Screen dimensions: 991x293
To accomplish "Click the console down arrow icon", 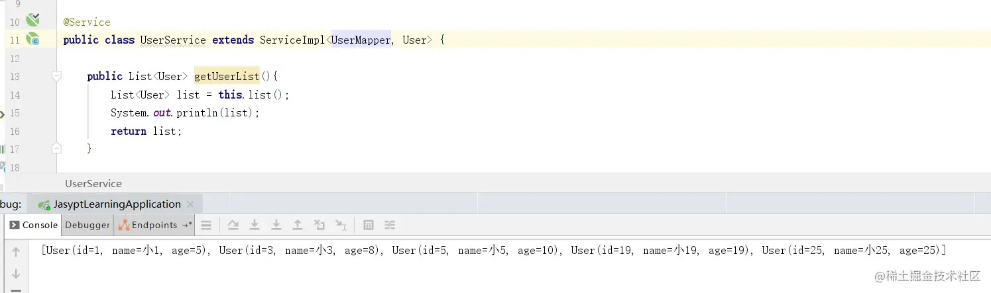I will (17, 273).
